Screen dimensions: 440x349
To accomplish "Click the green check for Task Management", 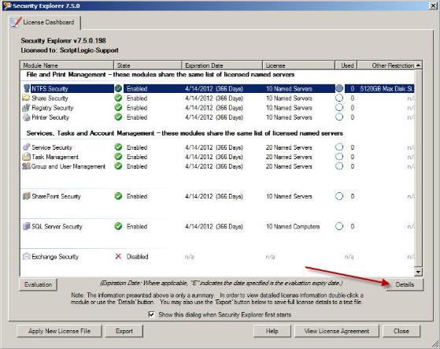I will pos(118,157).
